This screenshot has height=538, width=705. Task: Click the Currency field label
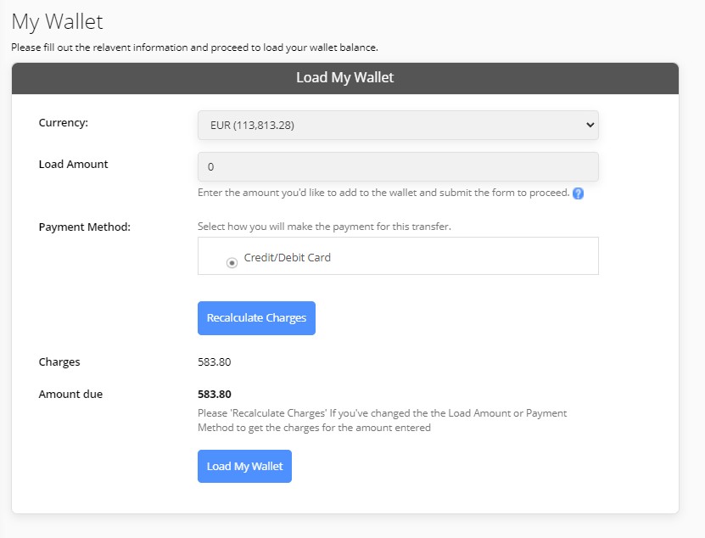pyautogui.click(x=64, y=122)
